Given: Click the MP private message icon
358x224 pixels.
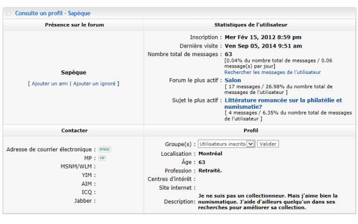Looking at the screenshot, I should [102, 158].
